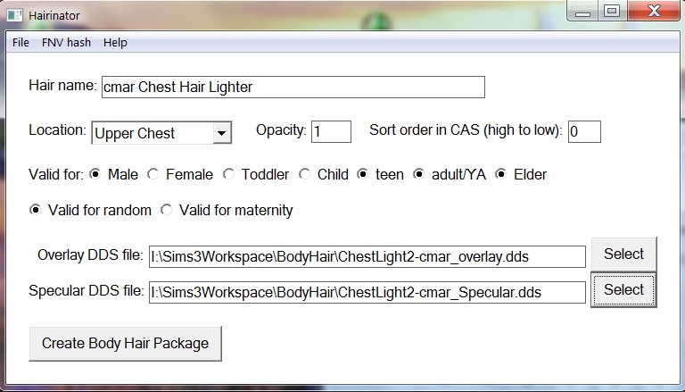The image size is (685, 392).
Task: Enable Valid for maternity option
Action: pyautogui.click(x=166, y=210)
